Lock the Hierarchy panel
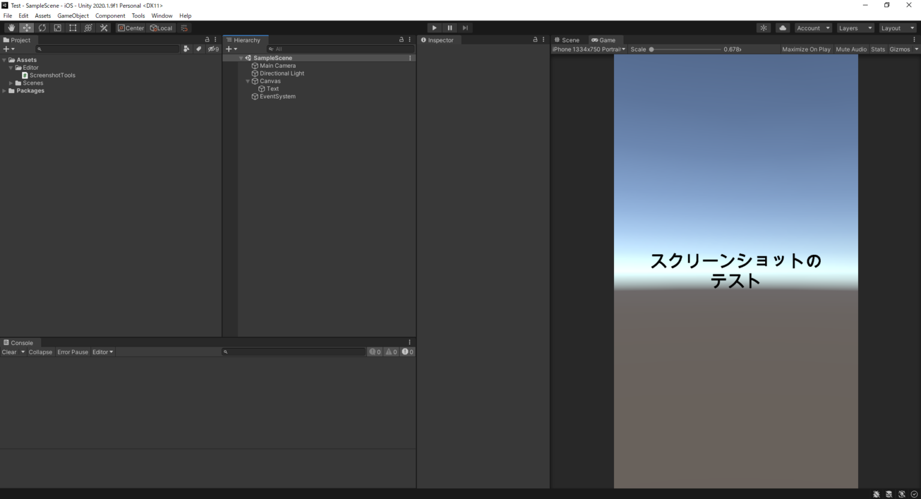 pyautogui.click(x=402, y=40)
